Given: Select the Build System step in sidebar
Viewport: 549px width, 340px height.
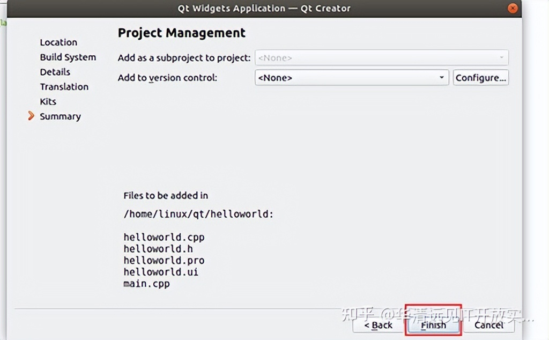Looking at the screenshot, I should pyautogui.click(x=68, y=57).
